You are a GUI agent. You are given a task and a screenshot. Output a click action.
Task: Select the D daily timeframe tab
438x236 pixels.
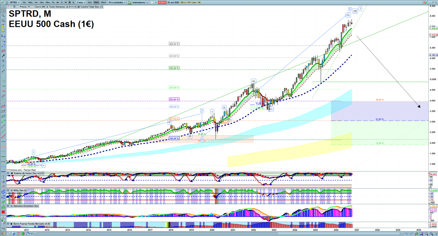(62, 2)
